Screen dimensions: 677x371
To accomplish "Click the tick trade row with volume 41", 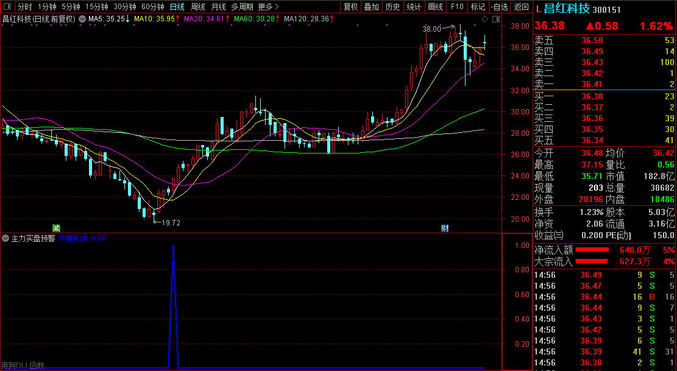I will click(x=604, y=352).
